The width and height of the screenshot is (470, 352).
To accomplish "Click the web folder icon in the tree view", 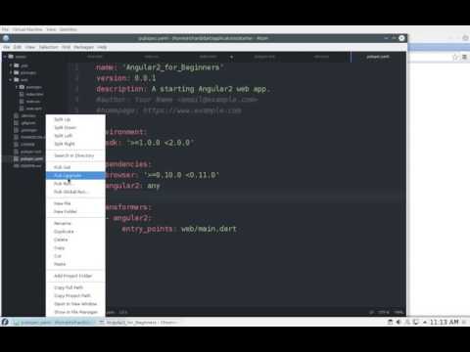I will (x=17, y=79).
